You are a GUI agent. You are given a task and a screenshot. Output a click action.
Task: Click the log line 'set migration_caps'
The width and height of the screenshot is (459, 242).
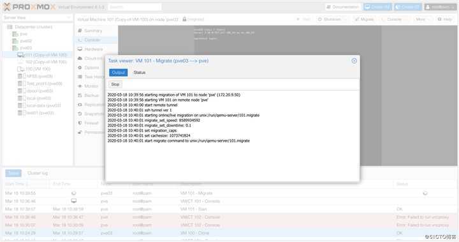142,130
